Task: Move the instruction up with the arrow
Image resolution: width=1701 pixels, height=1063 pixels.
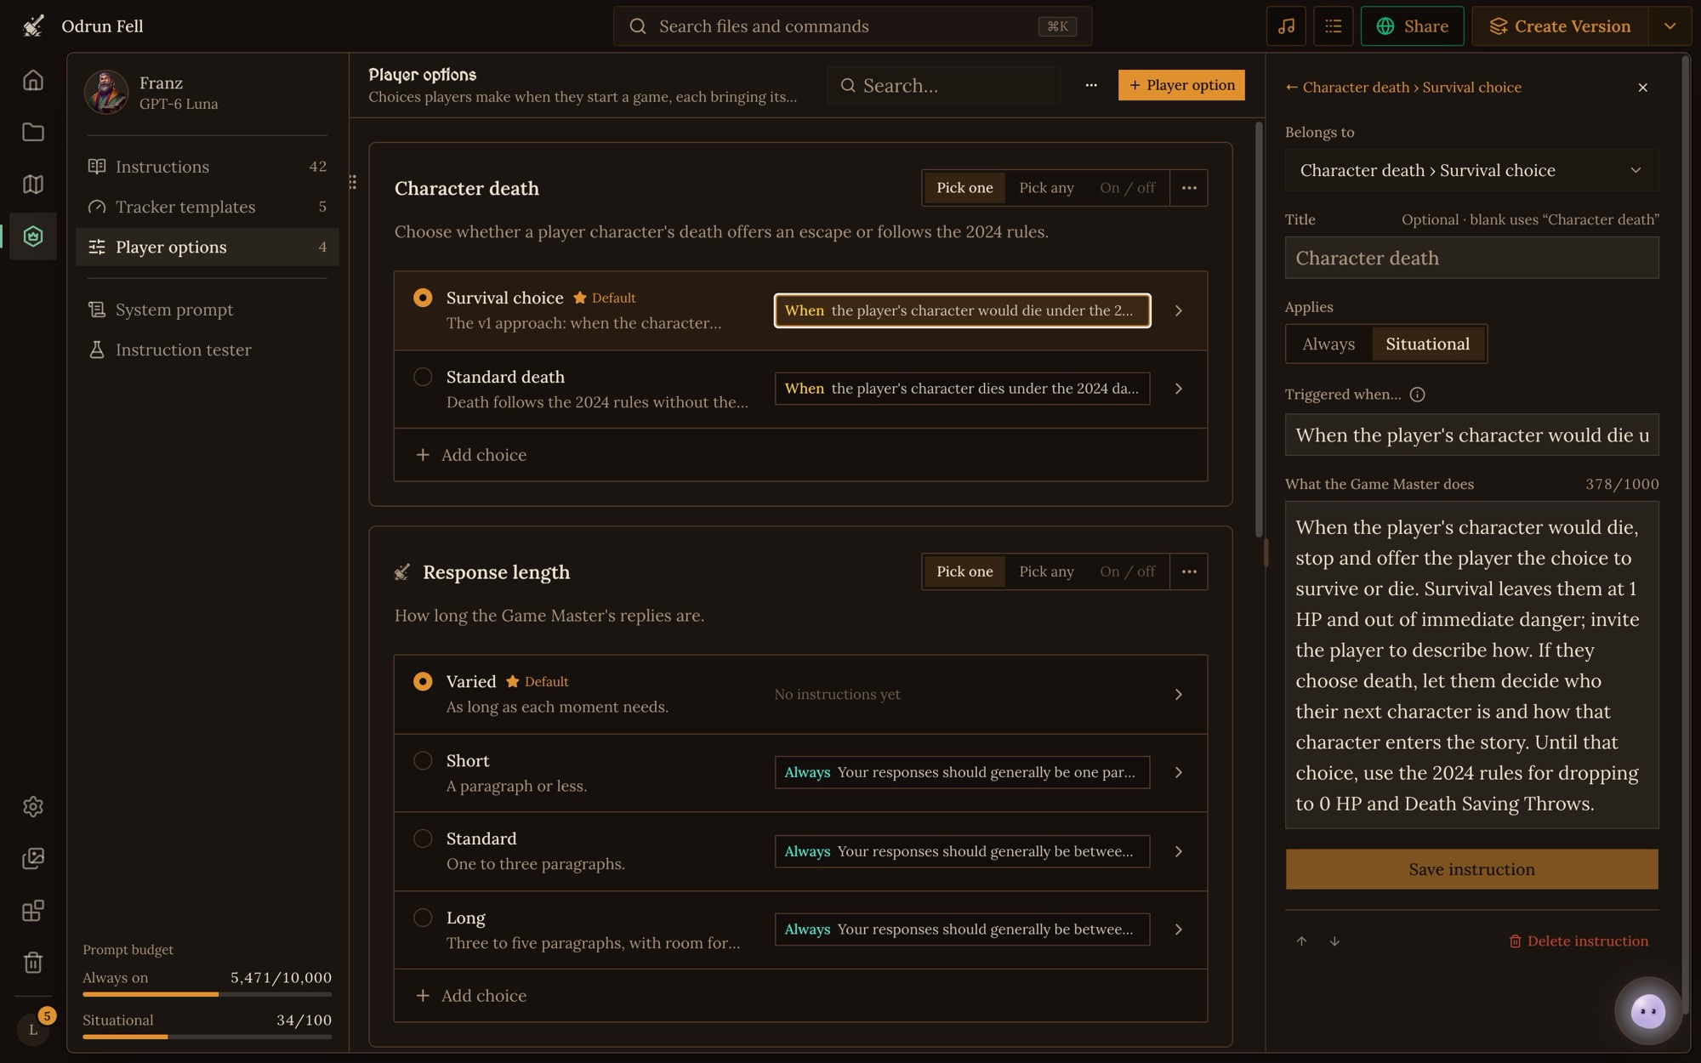Action: click(x=1301, y=941)
